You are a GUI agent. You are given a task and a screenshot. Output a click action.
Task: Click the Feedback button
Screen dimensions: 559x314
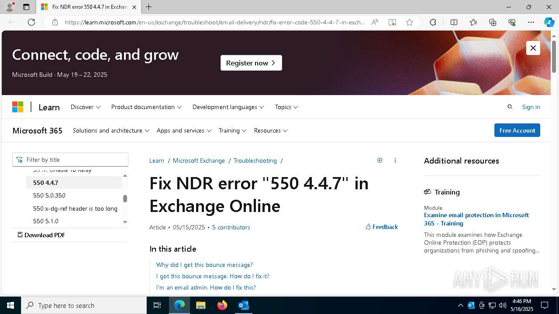point(382,227)
